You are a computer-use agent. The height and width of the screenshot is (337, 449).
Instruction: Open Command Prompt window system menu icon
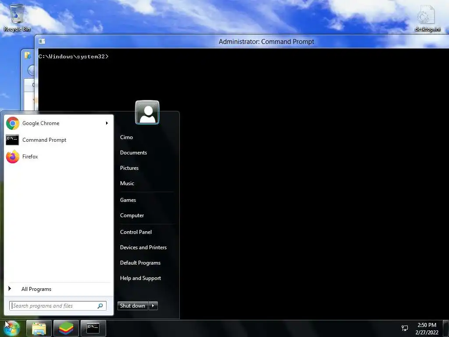click(42, 41)
